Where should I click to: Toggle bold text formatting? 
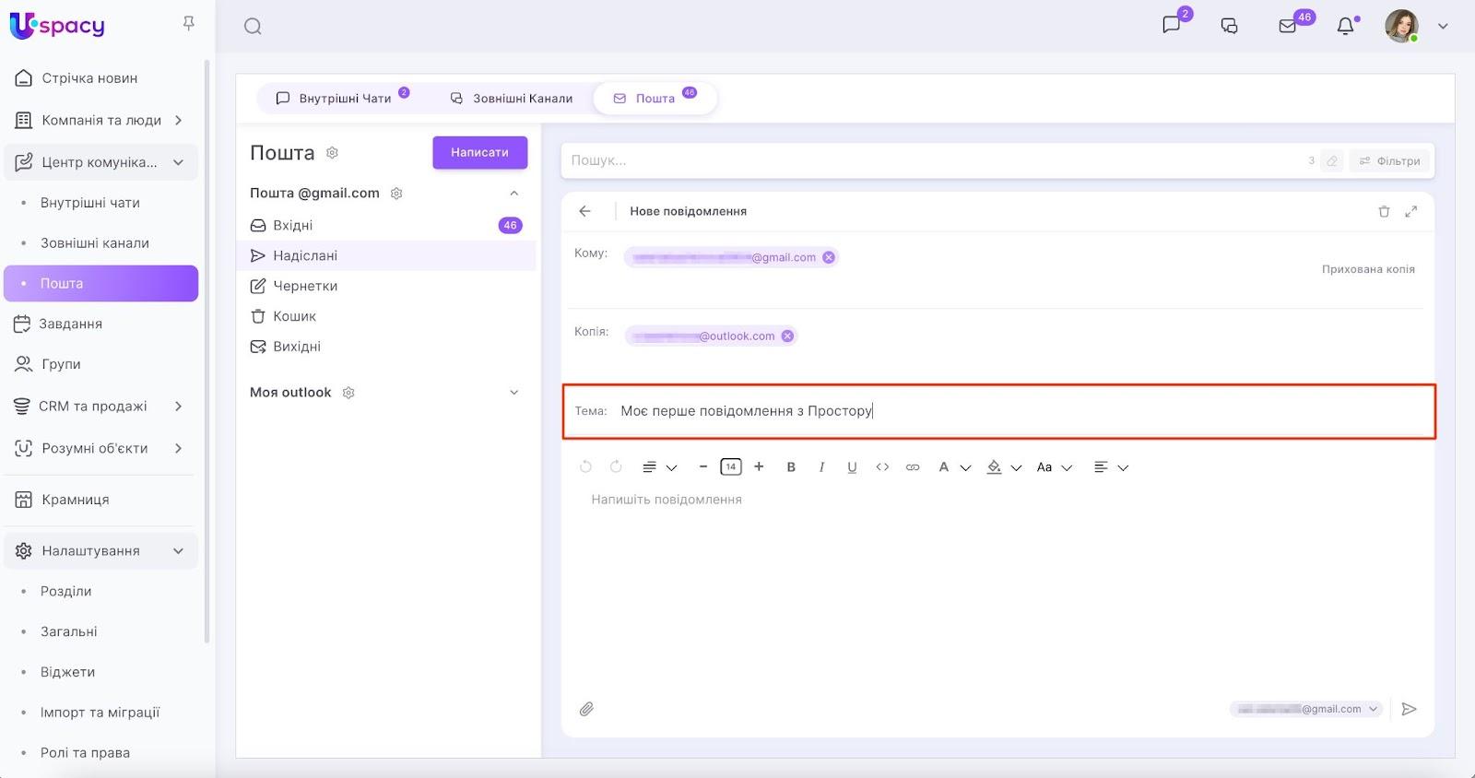[791, 467]
